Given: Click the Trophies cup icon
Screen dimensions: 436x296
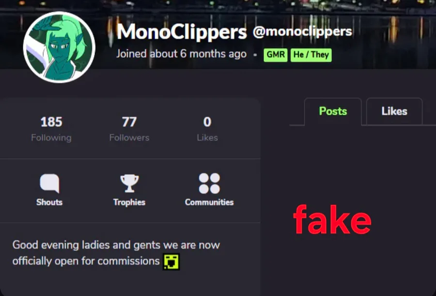Looking at the screenshot, I should (x=129, y=183).
